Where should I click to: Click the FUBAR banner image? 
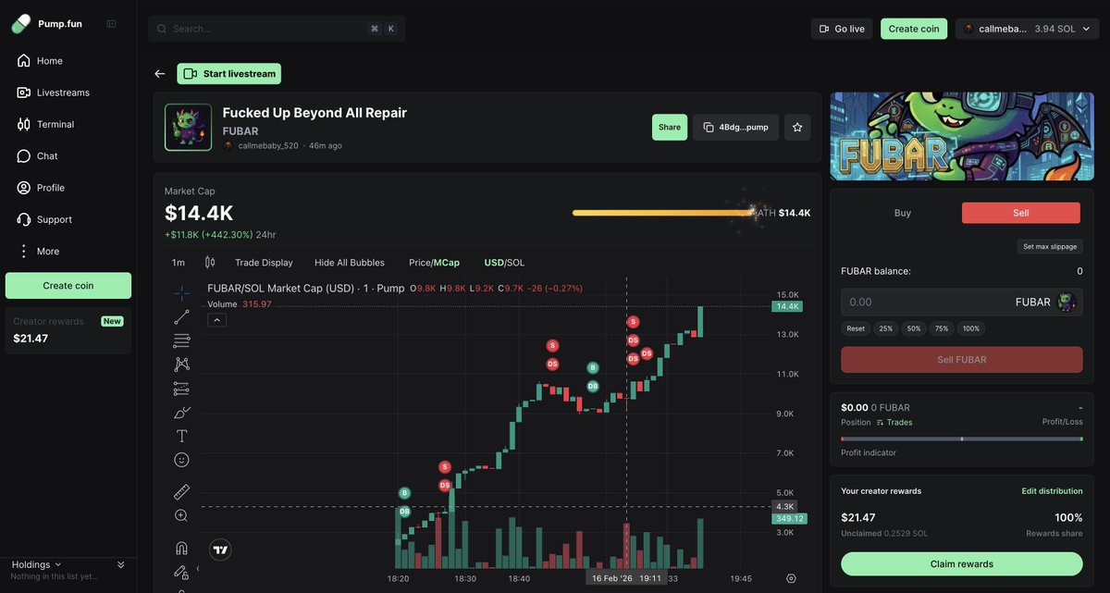(962, 136)
